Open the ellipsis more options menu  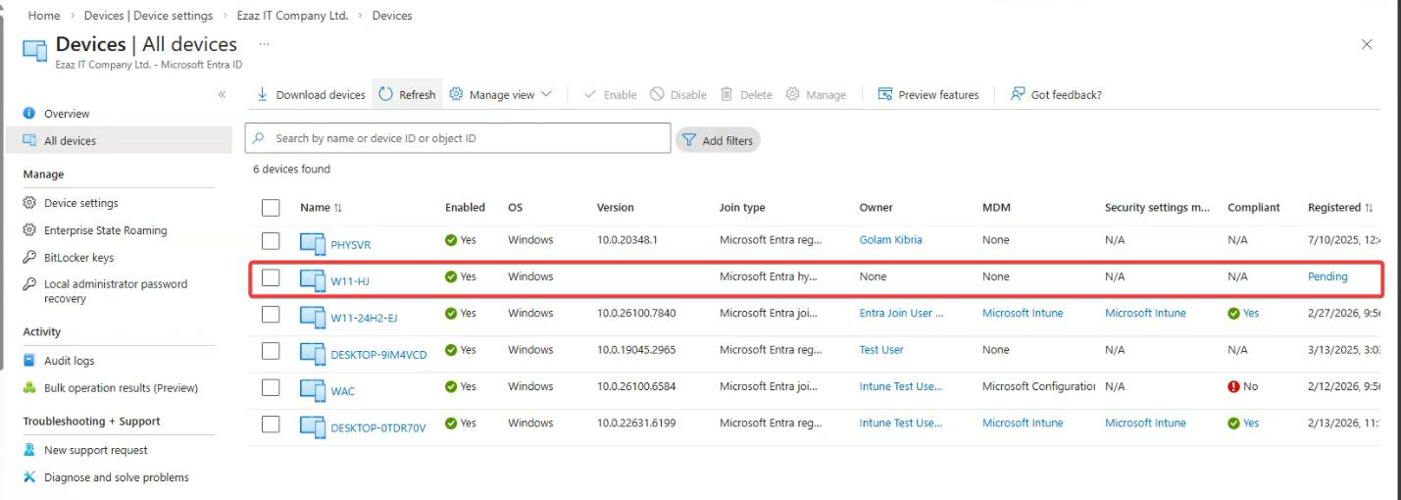pos(265,44)
